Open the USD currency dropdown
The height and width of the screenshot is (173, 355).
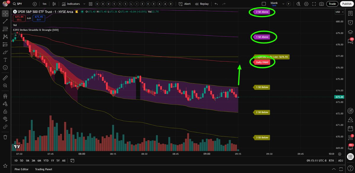tap(339, 12)
